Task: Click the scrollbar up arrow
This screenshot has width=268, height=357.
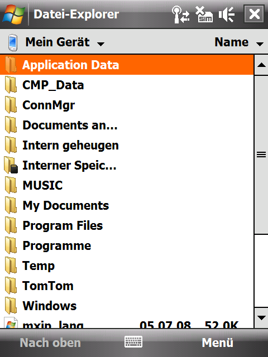Action: pos(261,65)
